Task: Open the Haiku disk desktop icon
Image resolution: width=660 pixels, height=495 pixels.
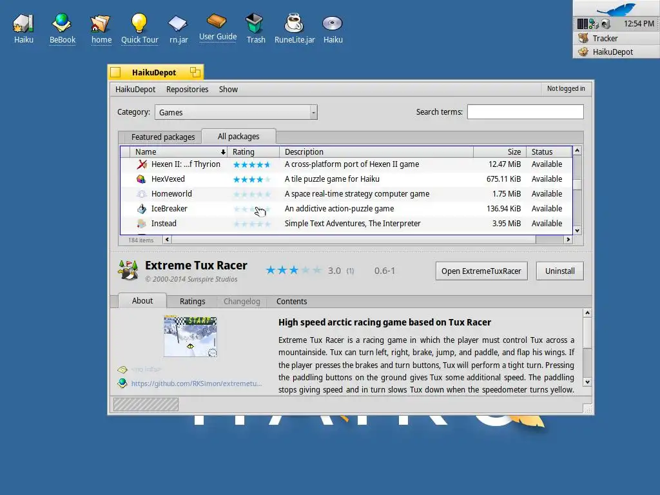Action: pyautogui.click(x=23, y=23)
